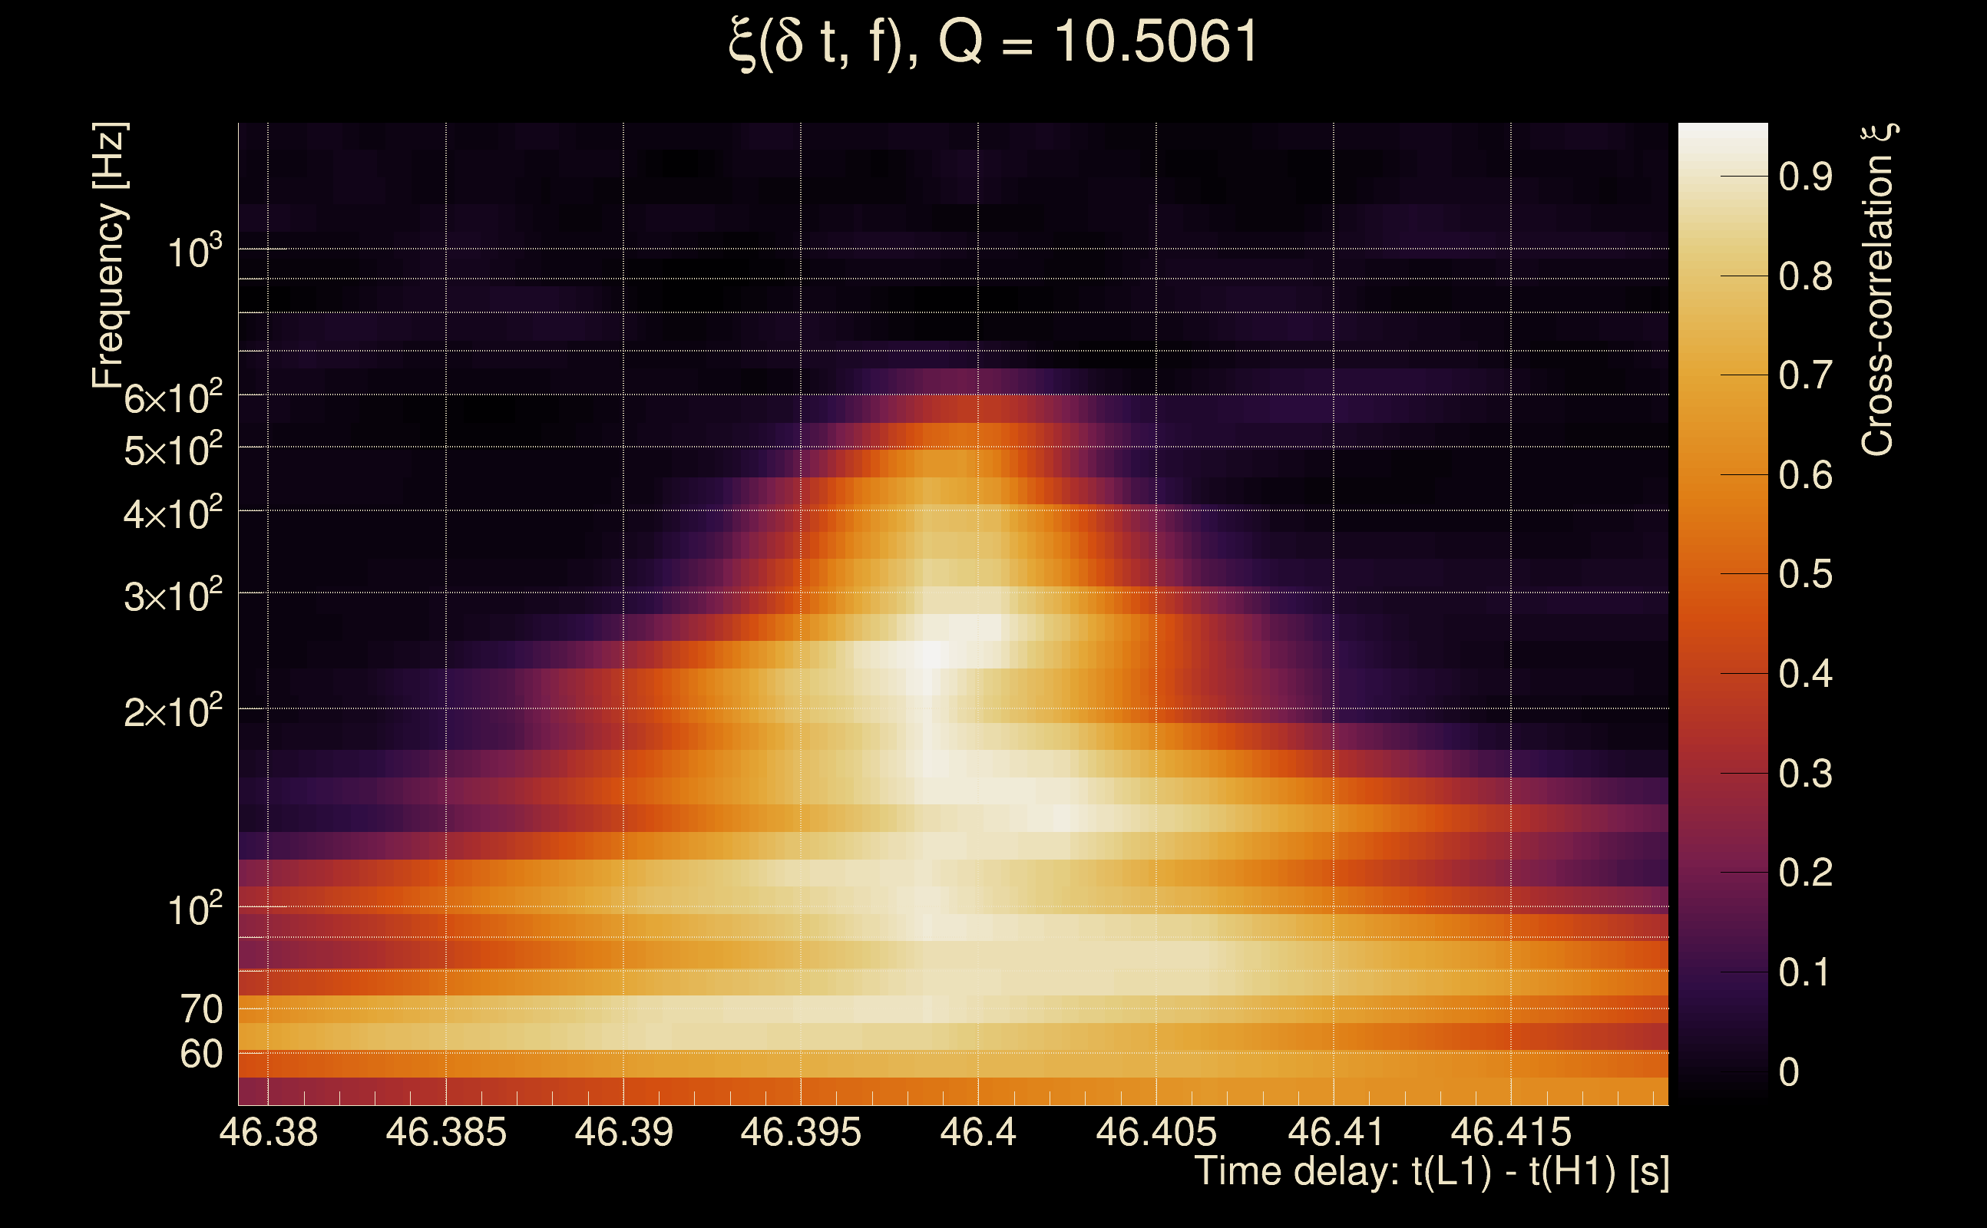Click the 0.7 colorbar tick label
Image resolution: width=1987 pixels, height=1228 pixels.
1805,376
